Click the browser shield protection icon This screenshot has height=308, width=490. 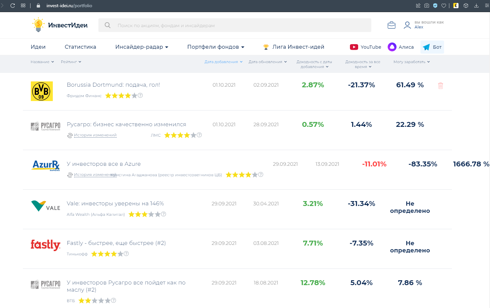pos(435,6)
